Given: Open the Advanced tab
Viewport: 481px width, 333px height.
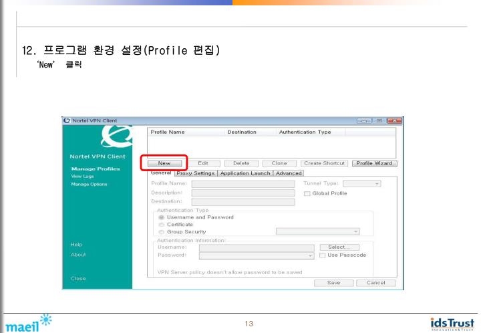Looking at the screenshot, I should [x=289, y=173].
